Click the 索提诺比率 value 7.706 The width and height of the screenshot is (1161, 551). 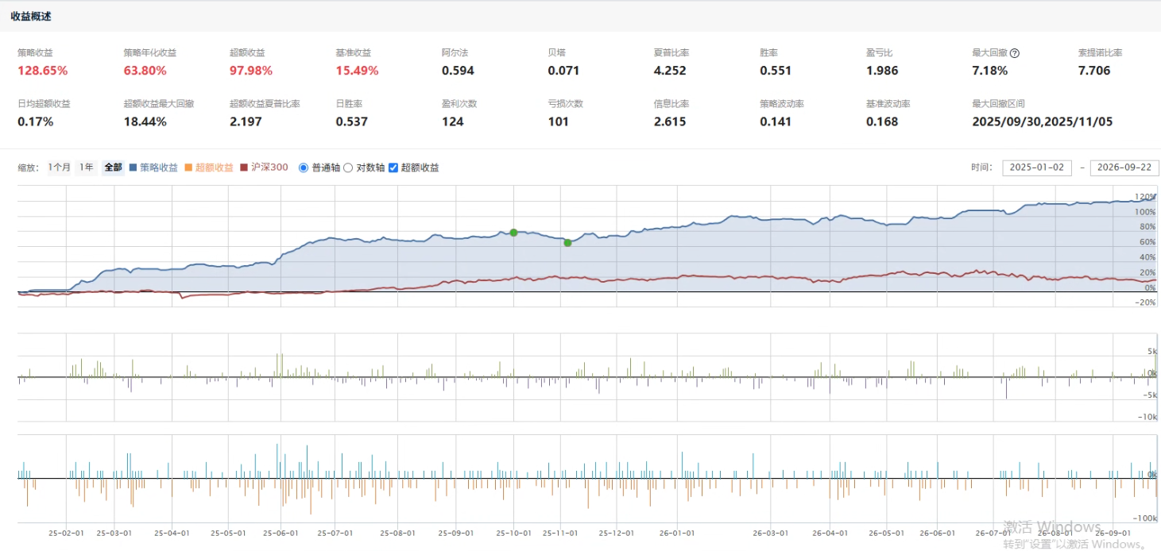(x=1094, y=71)
